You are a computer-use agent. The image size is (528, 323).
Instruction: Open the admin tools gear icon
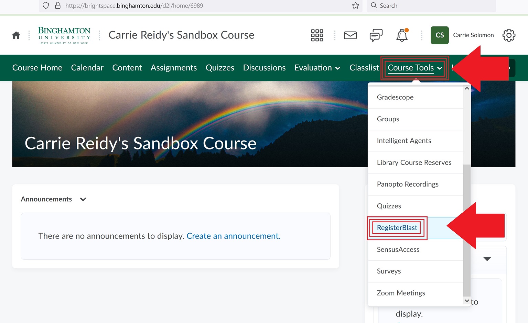click(509, 35)
